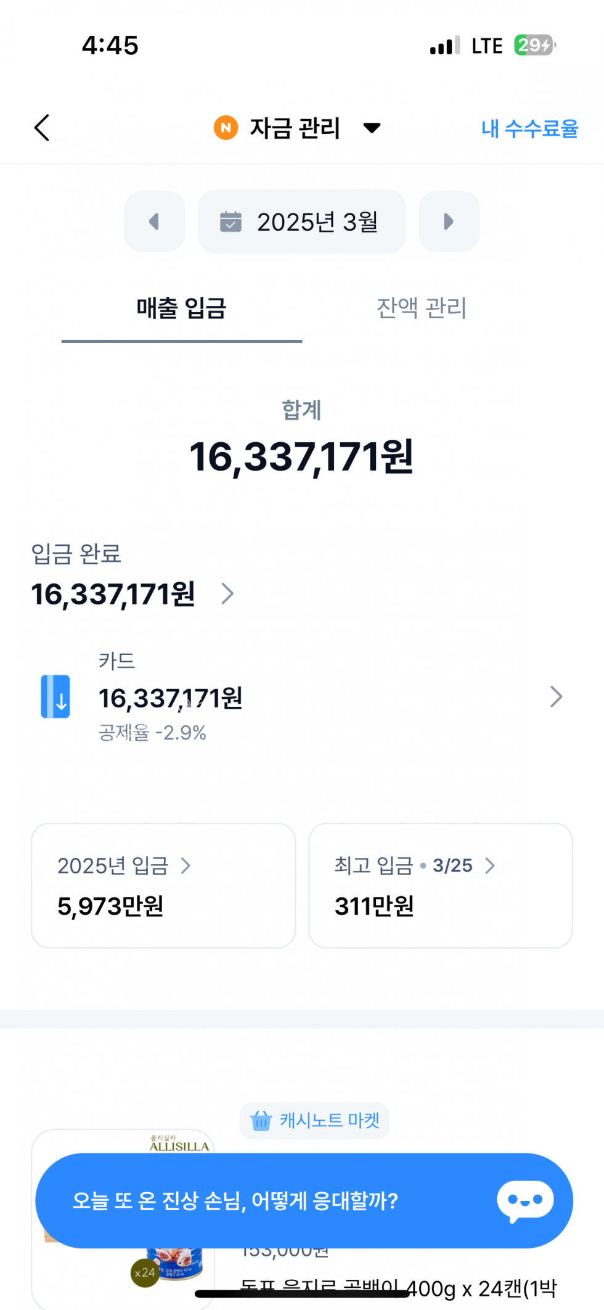Open the 내 수수료율 link

[x=529, y=128]
